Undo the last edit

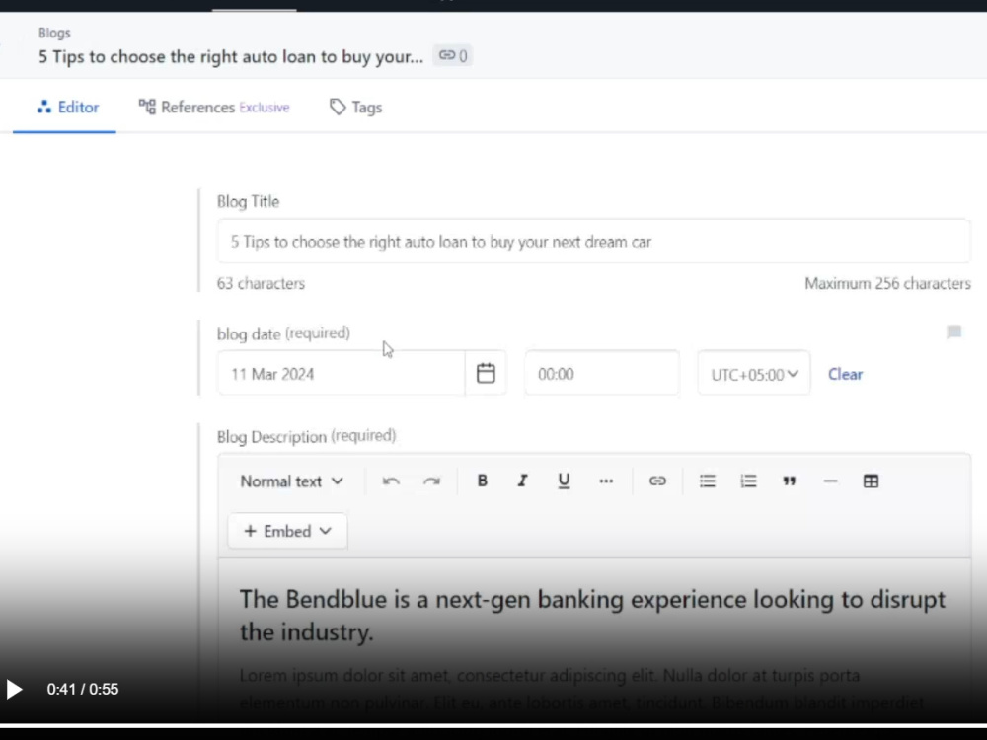pyautogui.click(x=391, y=481)
